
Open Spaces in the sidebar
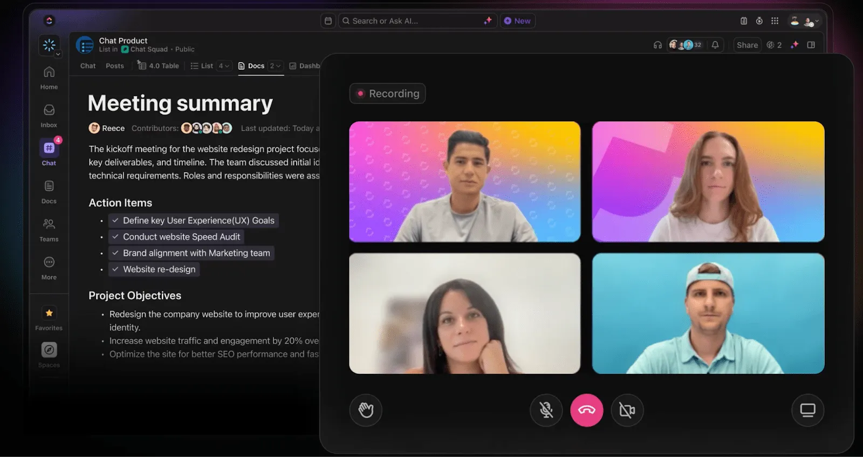click(49, 355)
